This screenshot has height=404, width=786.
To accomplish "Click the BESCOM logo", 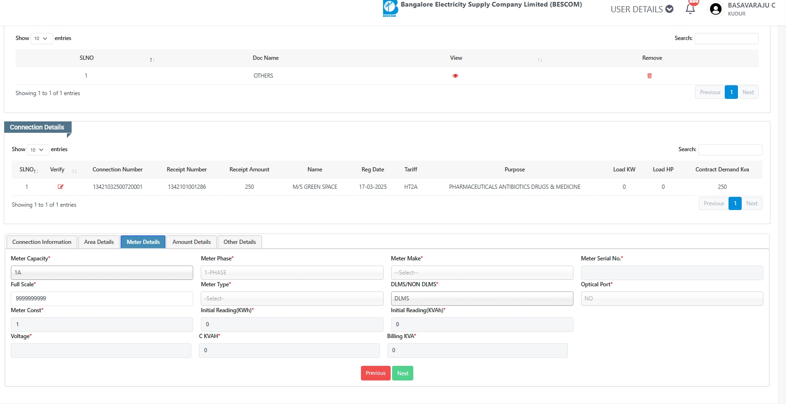I will pyautogui.click(x=390, y=8).
